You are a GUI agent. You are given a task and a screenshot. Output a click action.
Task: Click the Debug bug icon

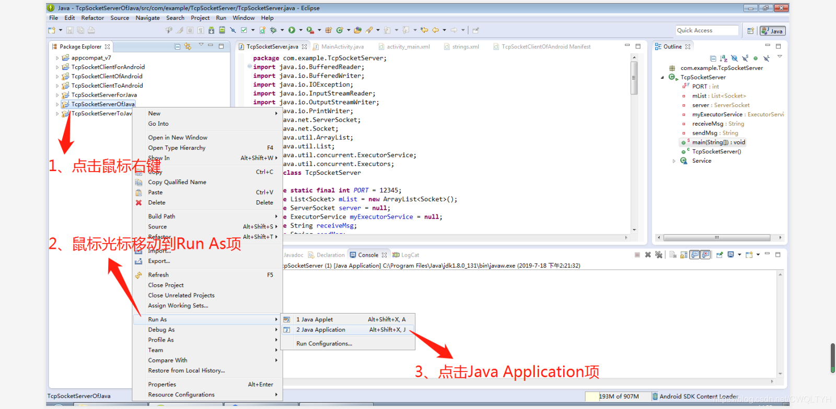coord(273,30)
